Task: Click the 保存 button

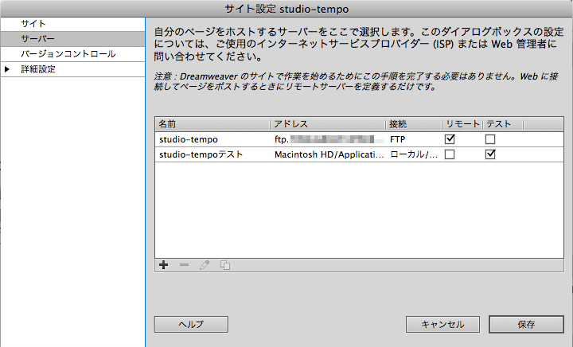Action: (526, 325)
